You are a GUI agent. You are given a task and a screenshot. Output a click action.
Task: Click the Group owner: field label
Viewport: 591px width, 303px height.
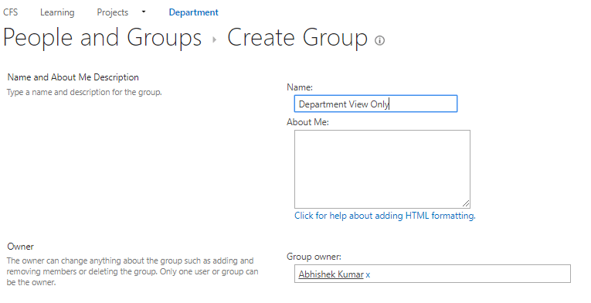(x=314, y=257)
